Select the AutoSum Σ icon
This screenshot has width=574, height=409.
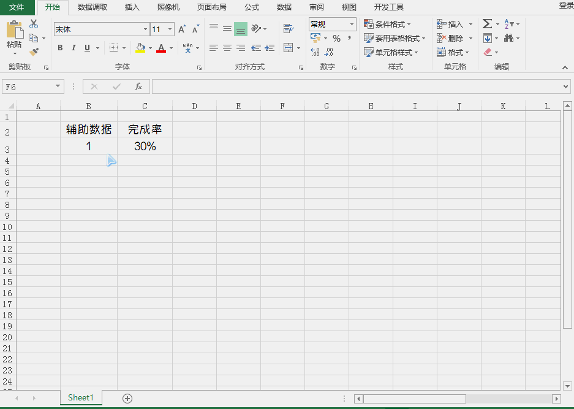487,24
